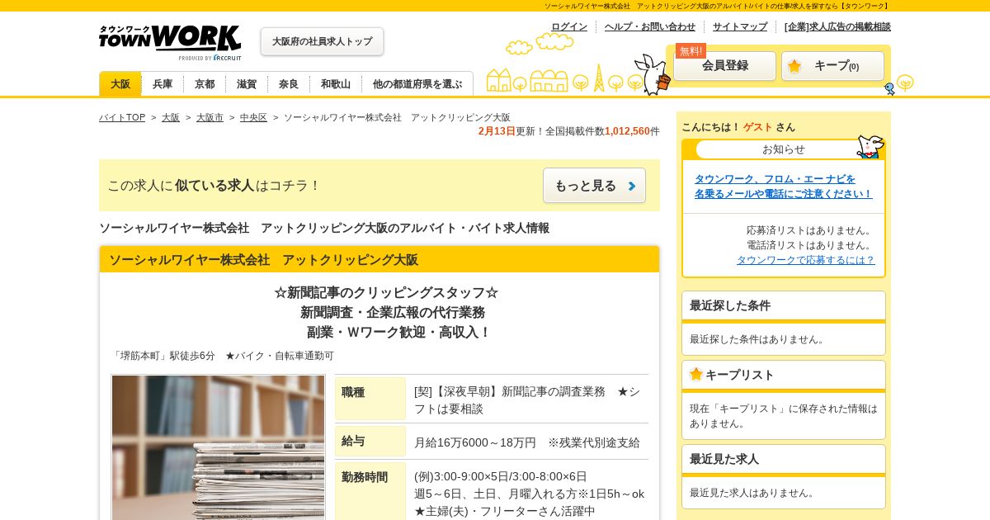Click the 月給16万6000～18万円 salary text
Screen dimensions: 990x520
(x=475, y=442)
